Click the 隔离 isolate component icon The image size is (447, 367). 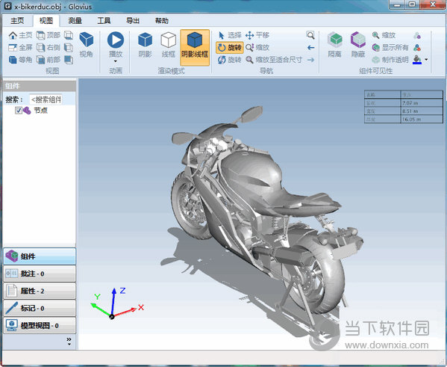point(334,45)
